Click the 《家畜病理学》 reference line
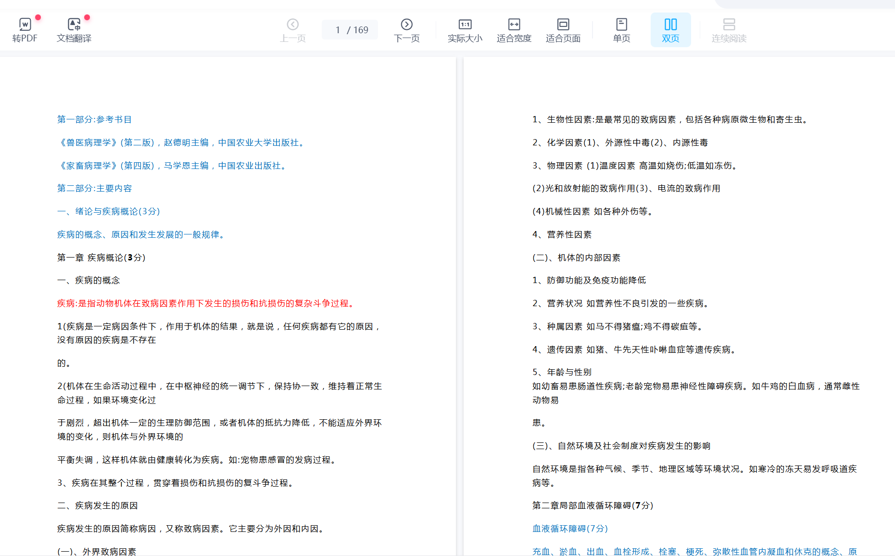Screen dimensions: 895x556 (173, 166)
